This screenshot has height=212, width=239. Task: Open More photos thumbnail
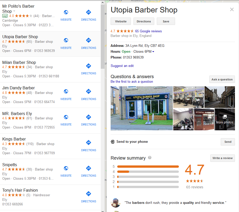[225, 119]
